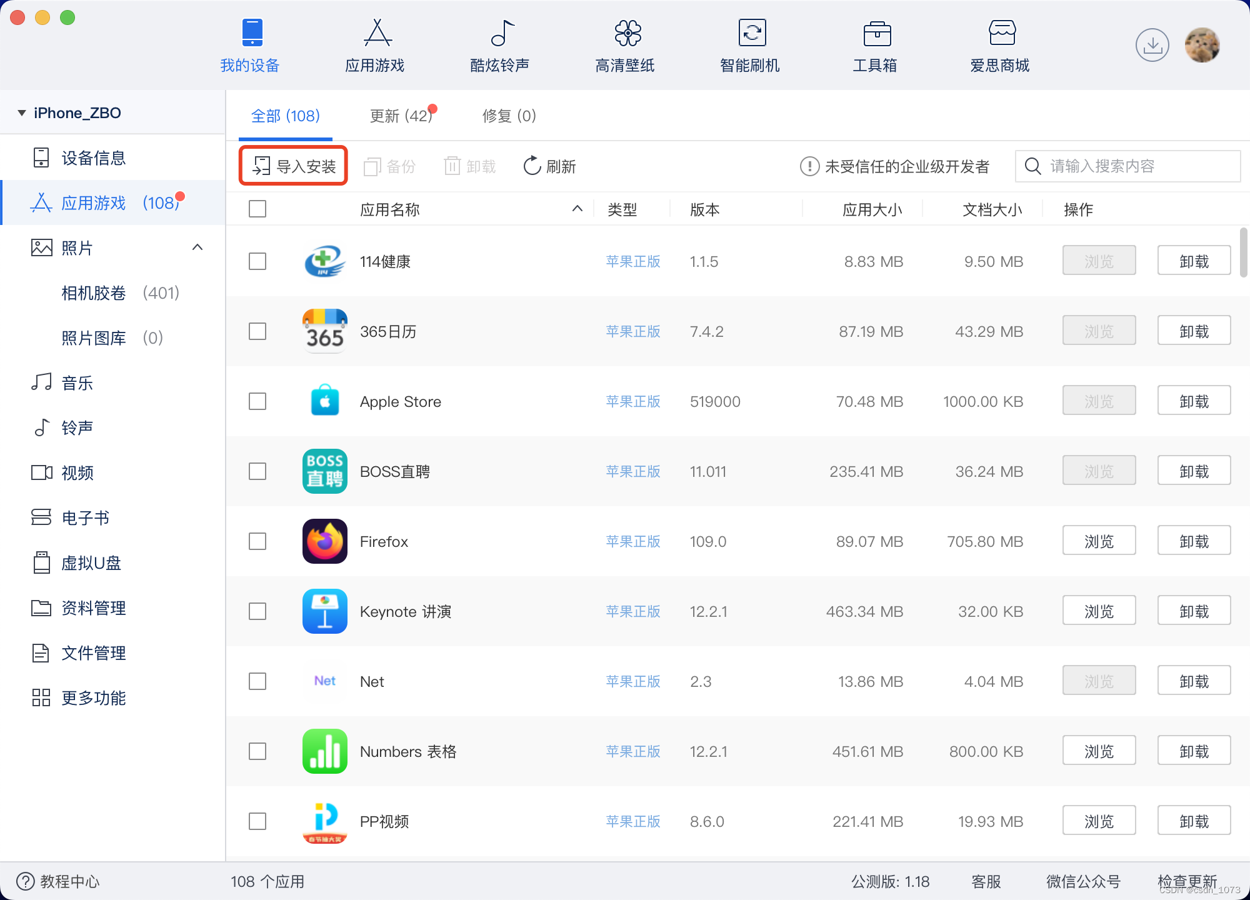Sort by 应用名称 column arrow
This screenshot has width=1250, height=900.
click(577, 209)
